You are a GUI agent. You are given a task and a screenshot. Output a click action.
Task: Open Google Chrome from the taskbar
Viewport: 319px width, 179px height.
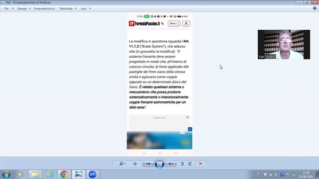(x=64, y=175)
